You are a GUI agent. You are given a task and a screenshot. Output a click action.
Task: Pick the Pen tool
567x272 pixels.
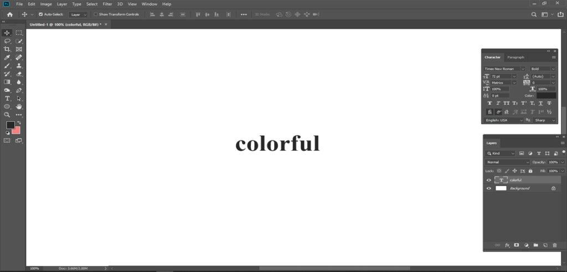click(x=19, y=90)
